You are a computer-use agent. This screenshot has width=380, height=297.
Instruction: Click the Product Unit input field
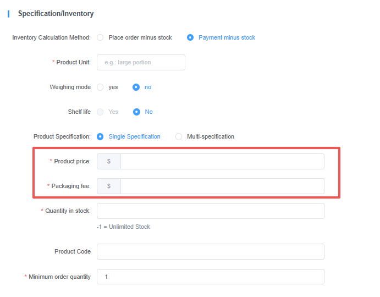(141, 63)
